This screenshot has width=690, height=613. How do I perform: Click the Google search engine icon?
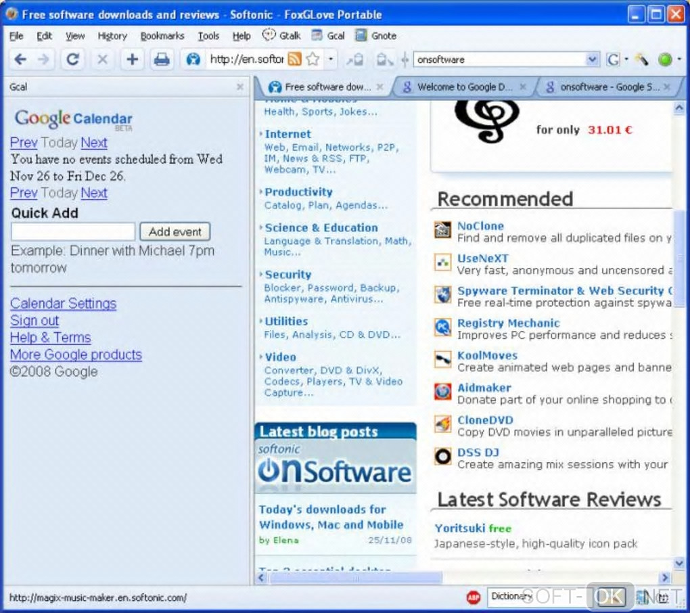[613, 60]
